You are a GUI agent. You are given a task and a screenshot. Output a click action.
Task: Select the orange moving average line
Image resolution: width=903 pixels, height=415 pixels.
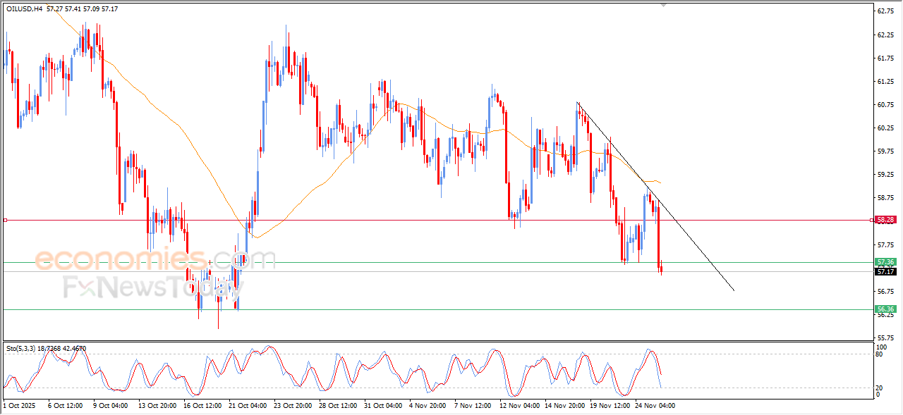tap(176, 120)
